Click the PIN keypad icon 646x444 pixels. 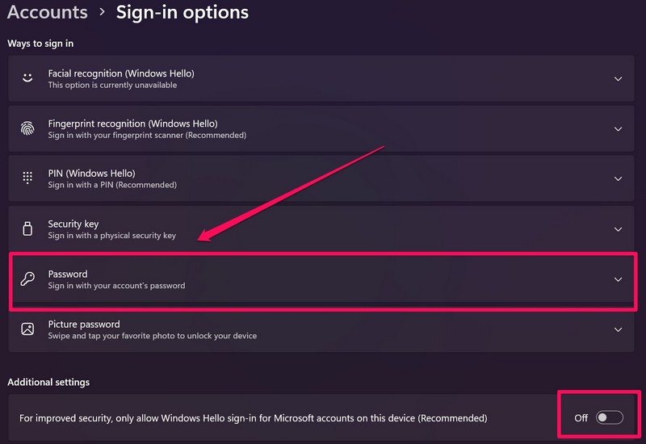(x=27, y=178)
